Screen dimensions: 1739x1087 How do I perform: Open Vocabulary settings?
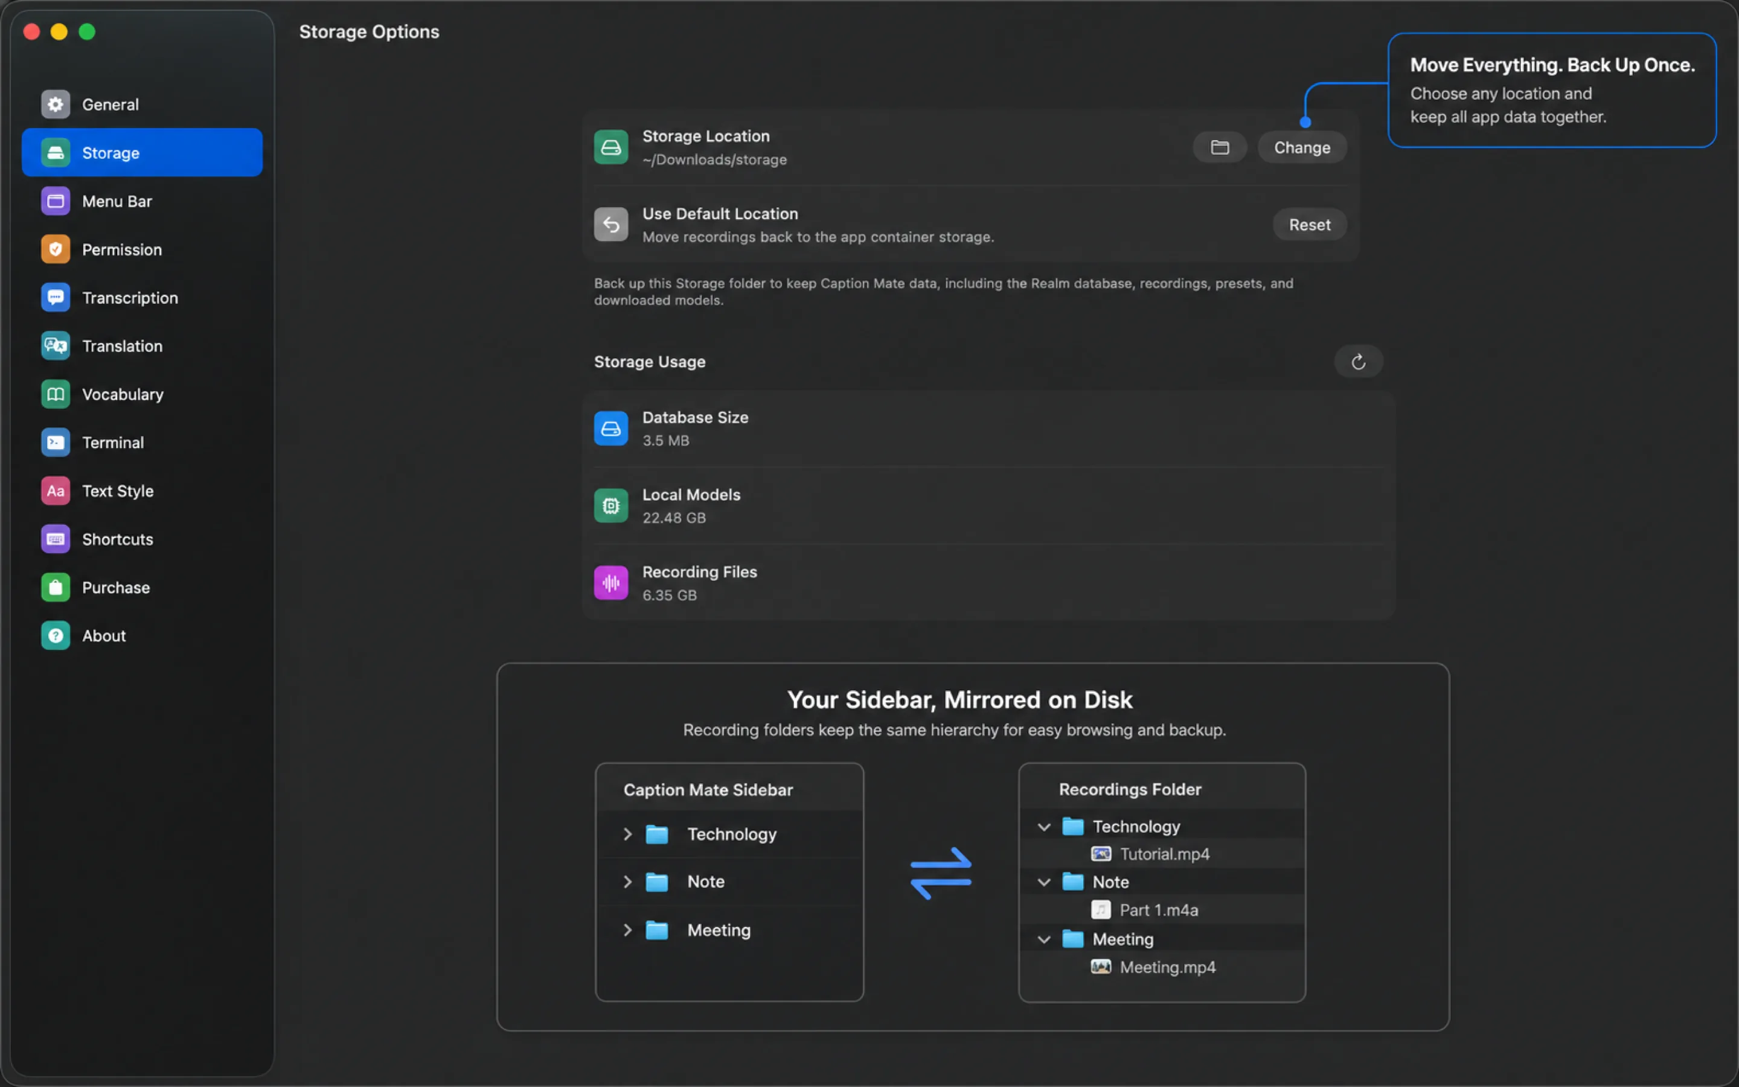coord(143,394)
